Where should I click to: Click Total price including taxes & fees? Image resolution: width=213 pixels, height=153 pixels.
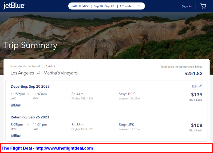click(x=182, y=67)
